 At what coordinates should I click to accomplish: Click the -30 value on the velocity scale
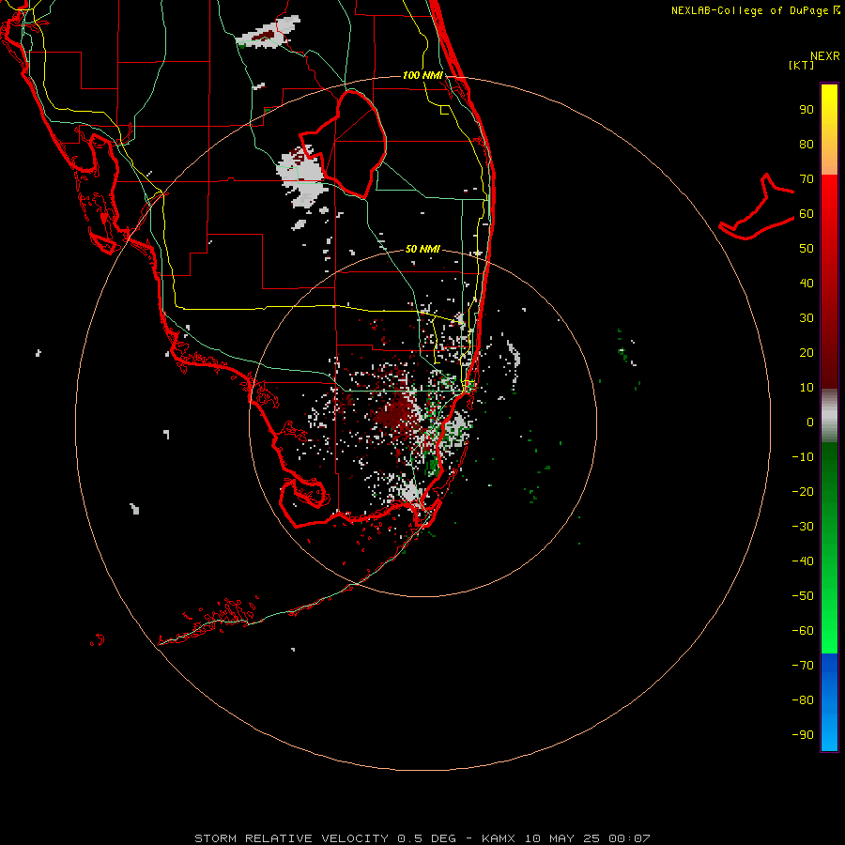(803, 527)
